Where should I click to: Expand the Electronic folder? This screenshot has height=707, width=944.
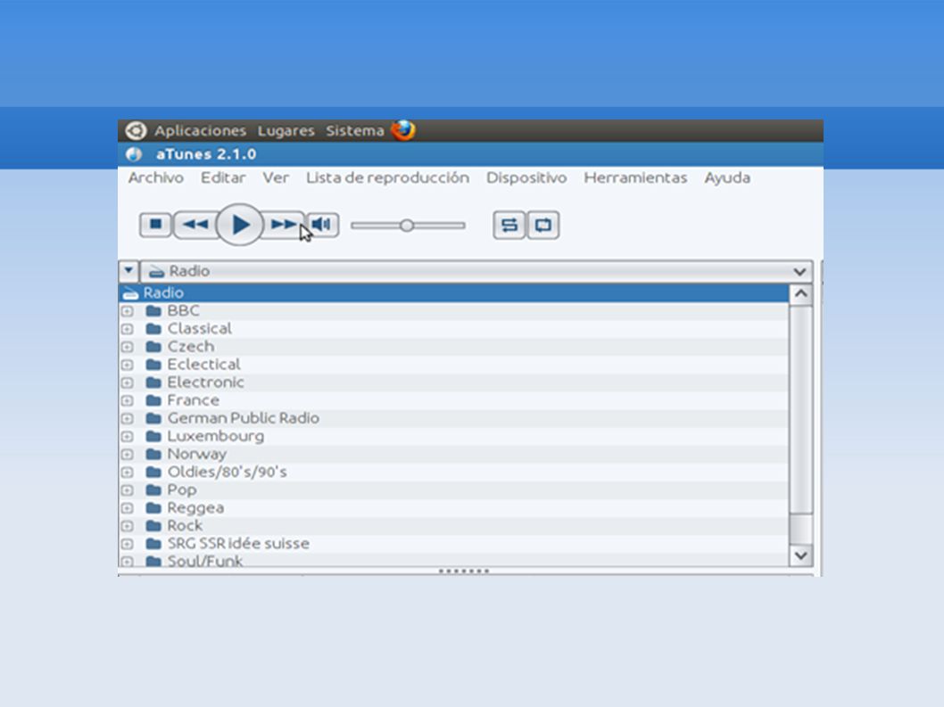click(127, 382)
